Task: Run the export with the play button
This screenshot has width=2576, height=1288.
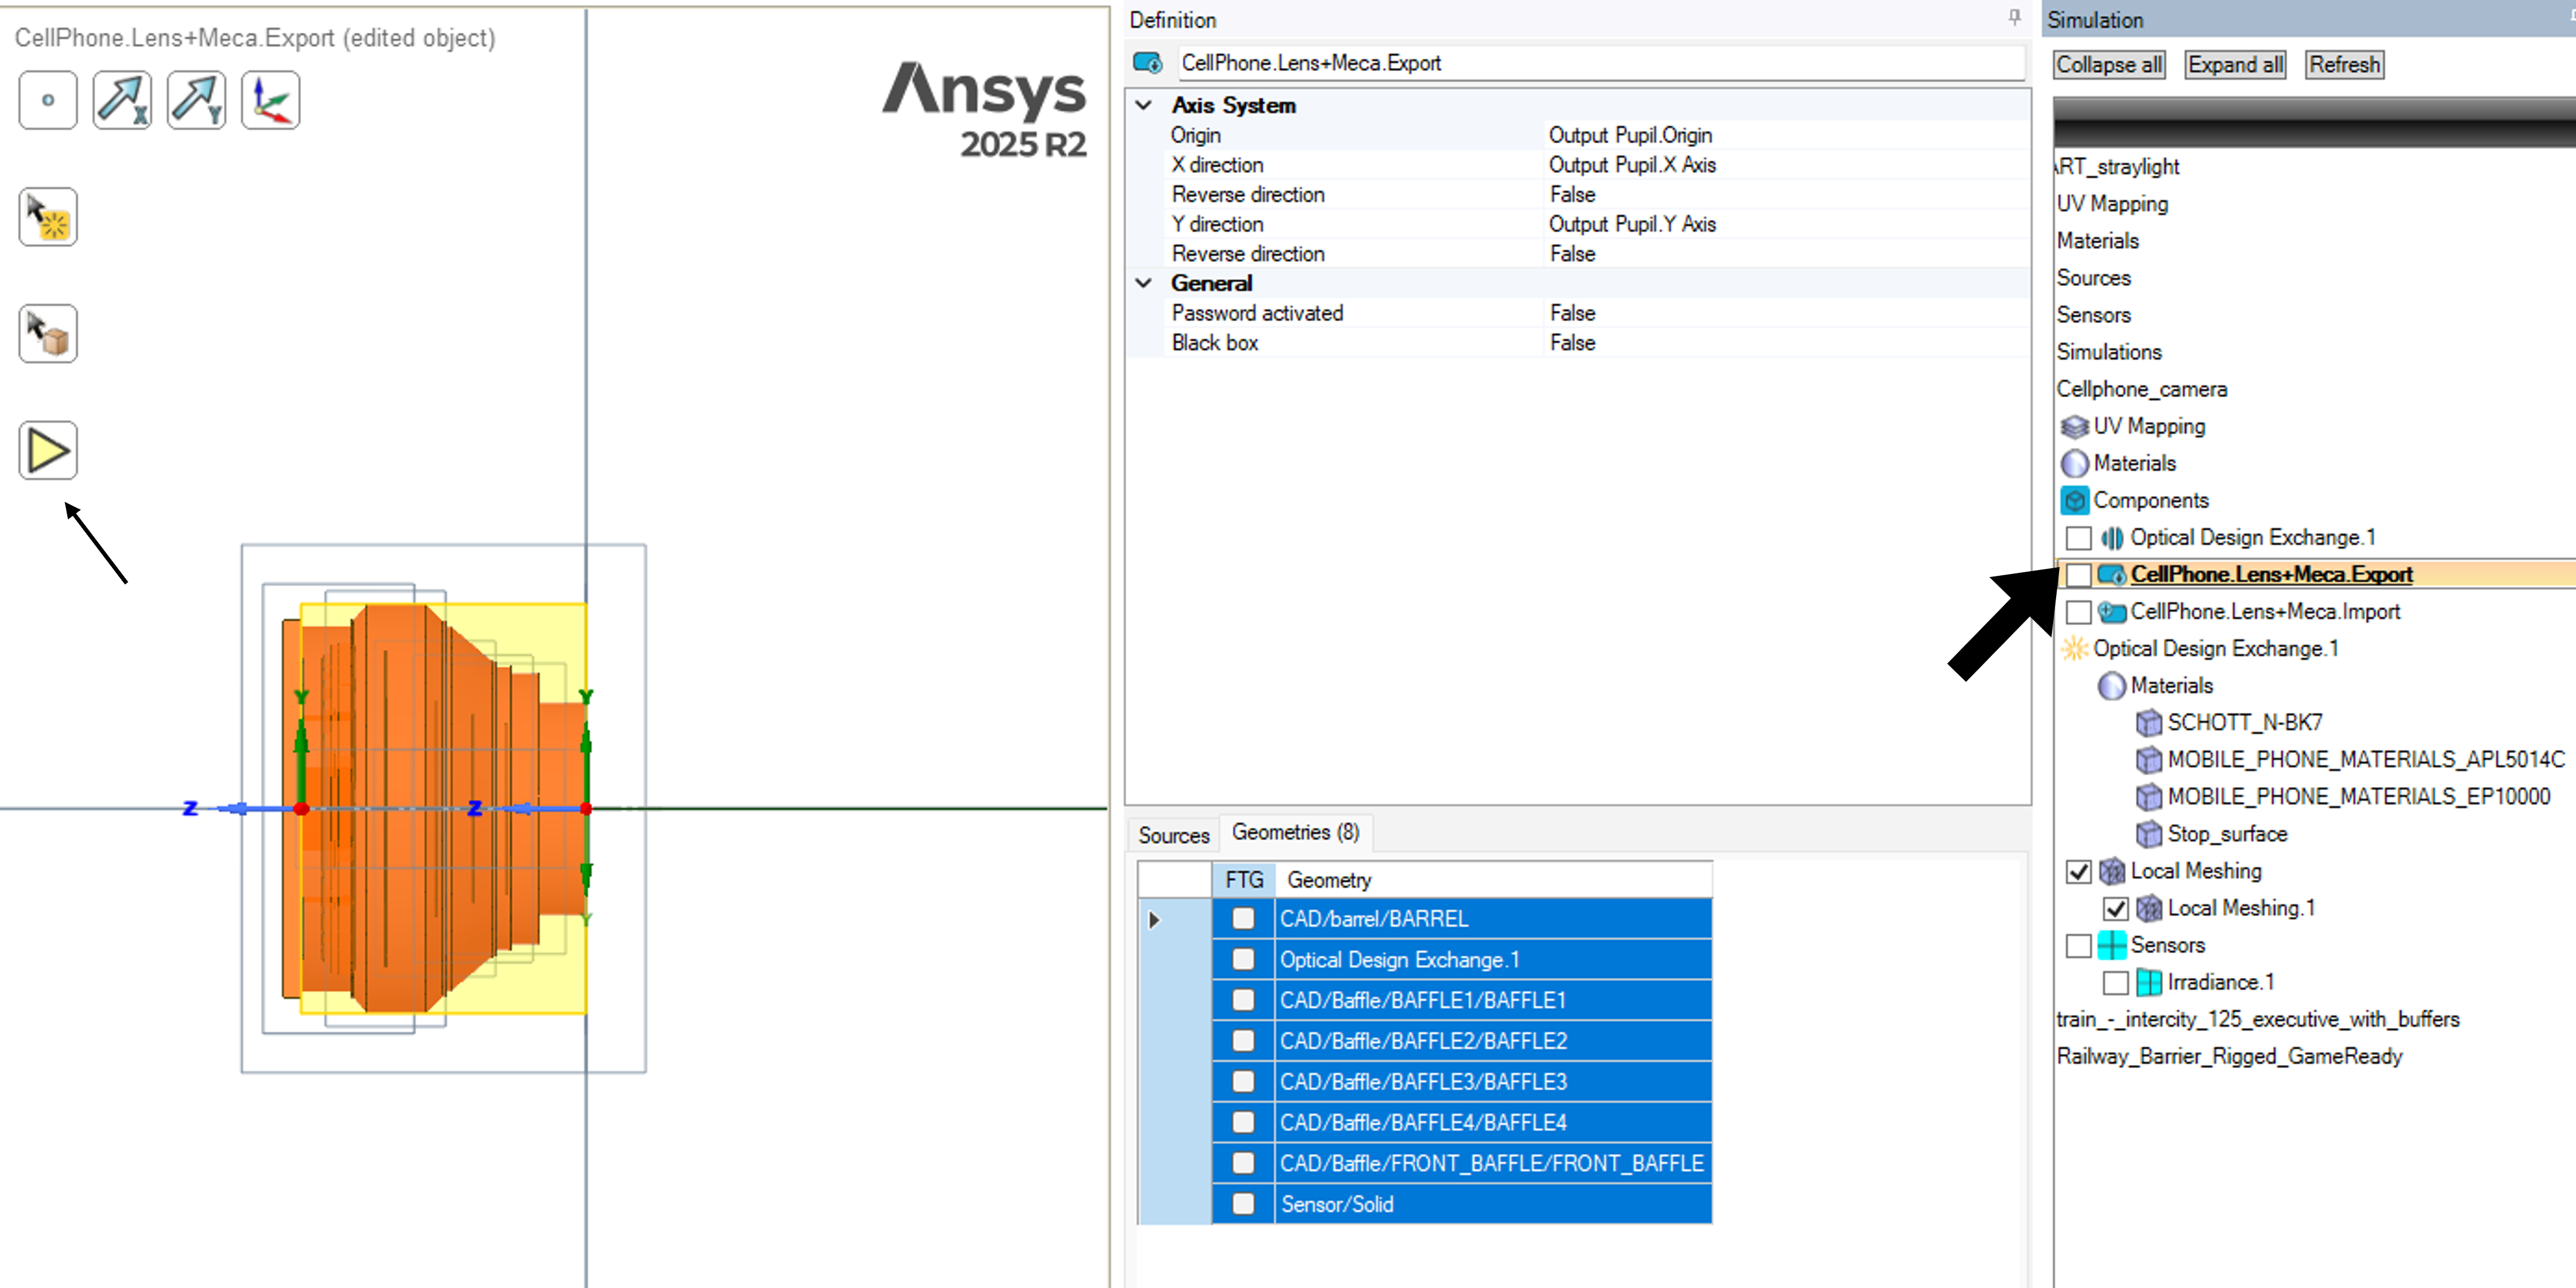Action: 48,451
